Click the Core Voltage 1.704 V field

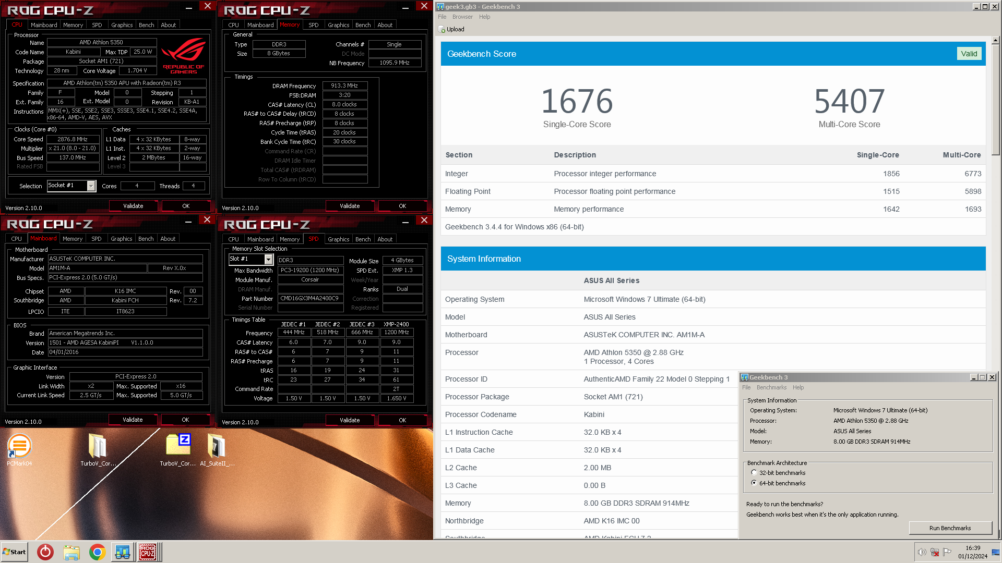click(137, 70)
